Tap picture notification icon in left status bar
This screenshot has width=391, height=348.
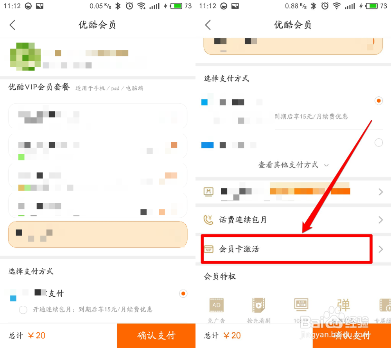point(39,6)
